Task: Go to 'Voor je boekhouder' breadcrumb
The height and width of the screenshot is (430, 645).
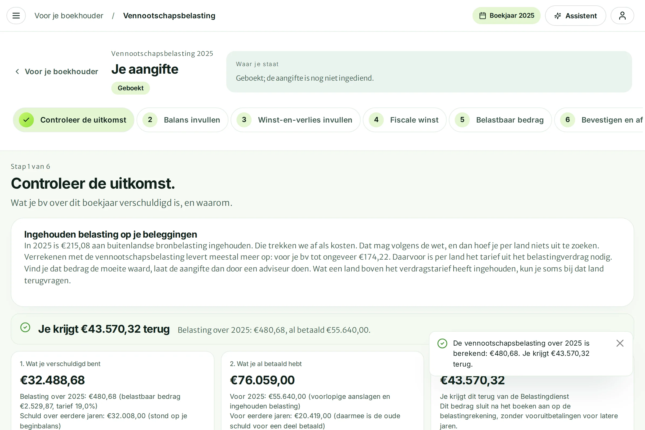Action: (69, 16)
